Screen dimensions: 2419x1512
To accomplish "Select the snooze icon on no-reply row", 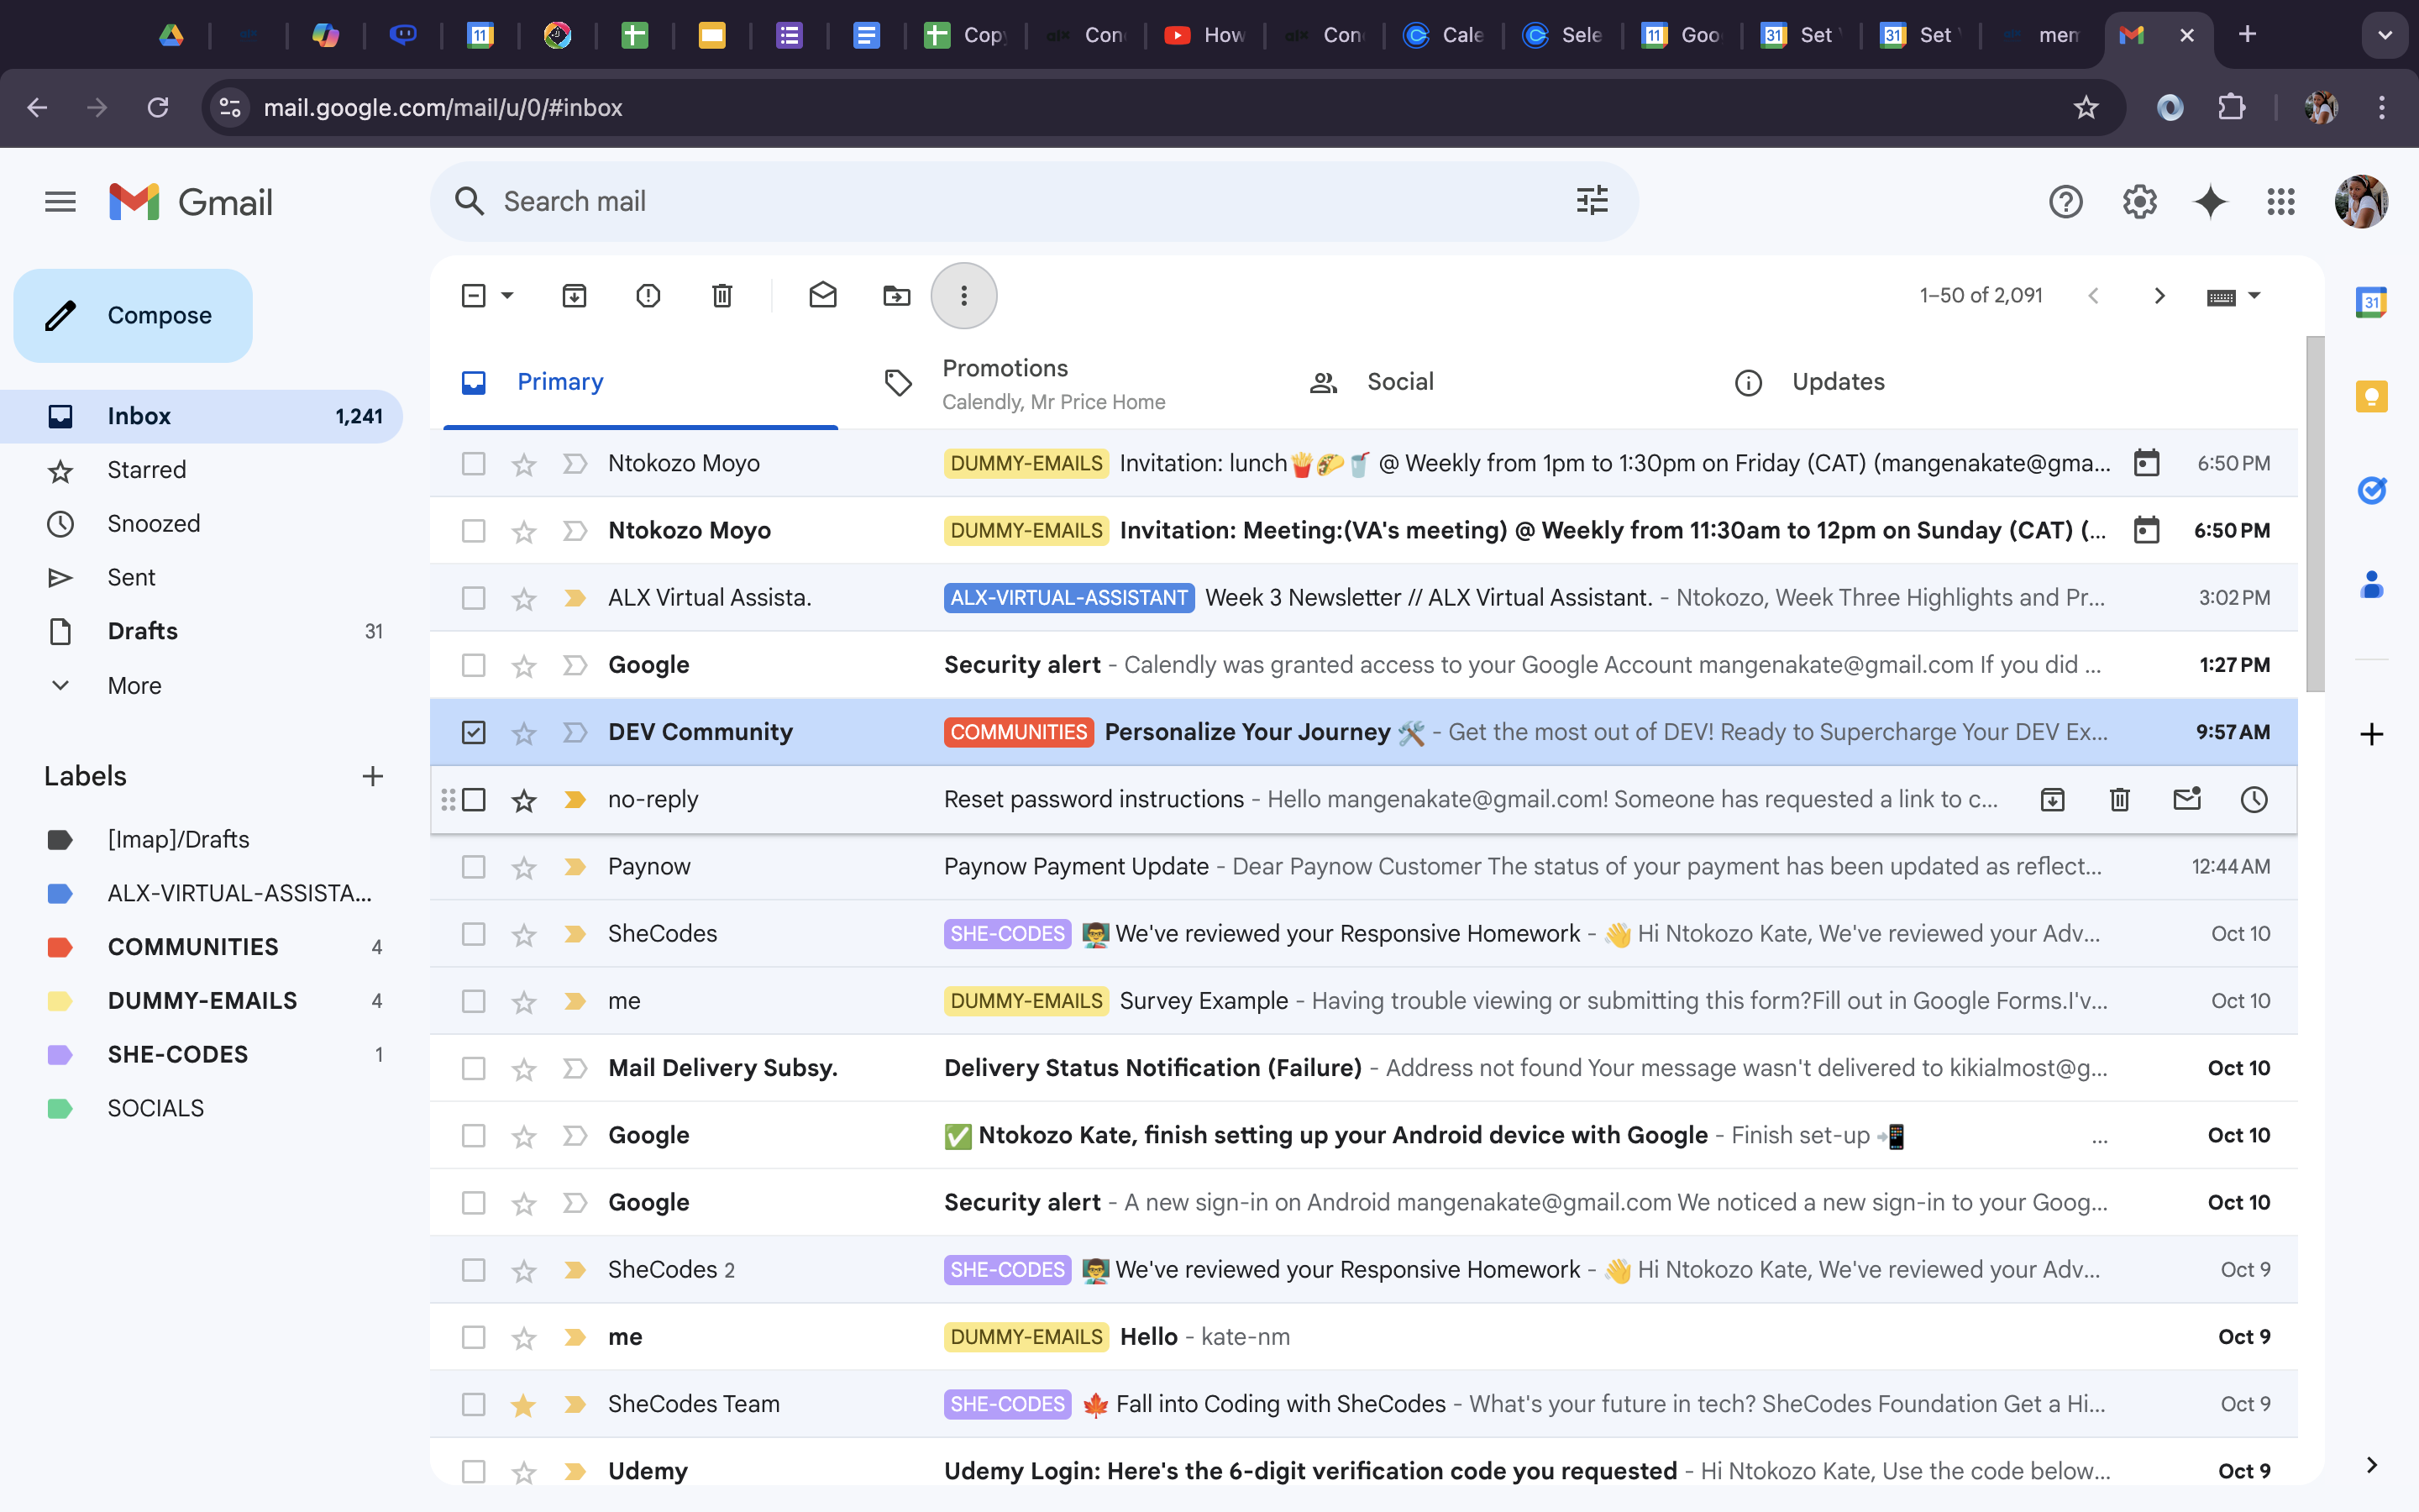I will (2254, 798).
